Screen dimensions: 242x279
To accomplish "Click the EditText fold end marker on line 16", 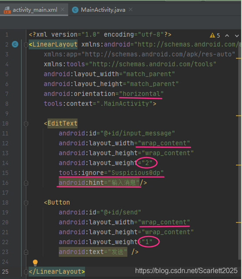I will [x=26, y=183].
